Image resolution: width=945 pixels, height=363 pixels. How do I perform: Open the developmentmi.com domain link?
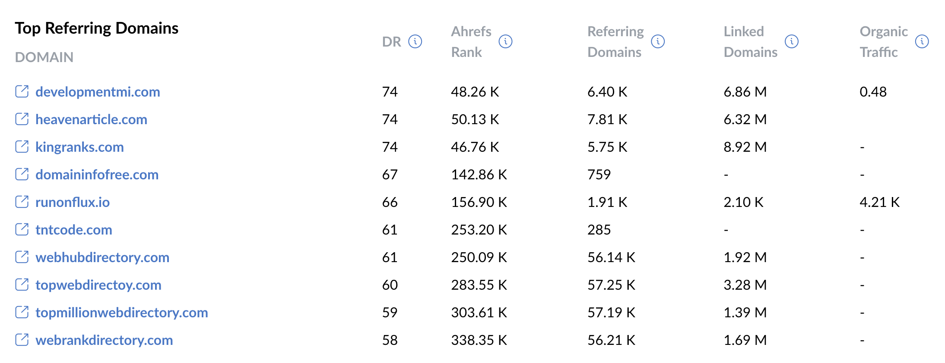(x=98, y=92)
